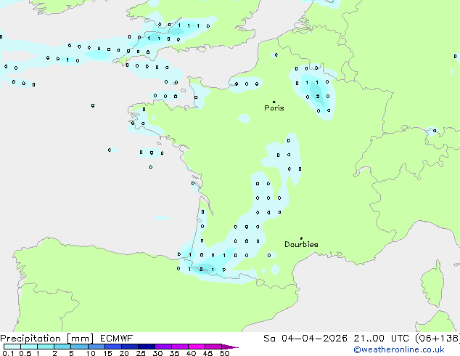Pick the dark navy 25–30 legend swatch

[x=147, y=347]
